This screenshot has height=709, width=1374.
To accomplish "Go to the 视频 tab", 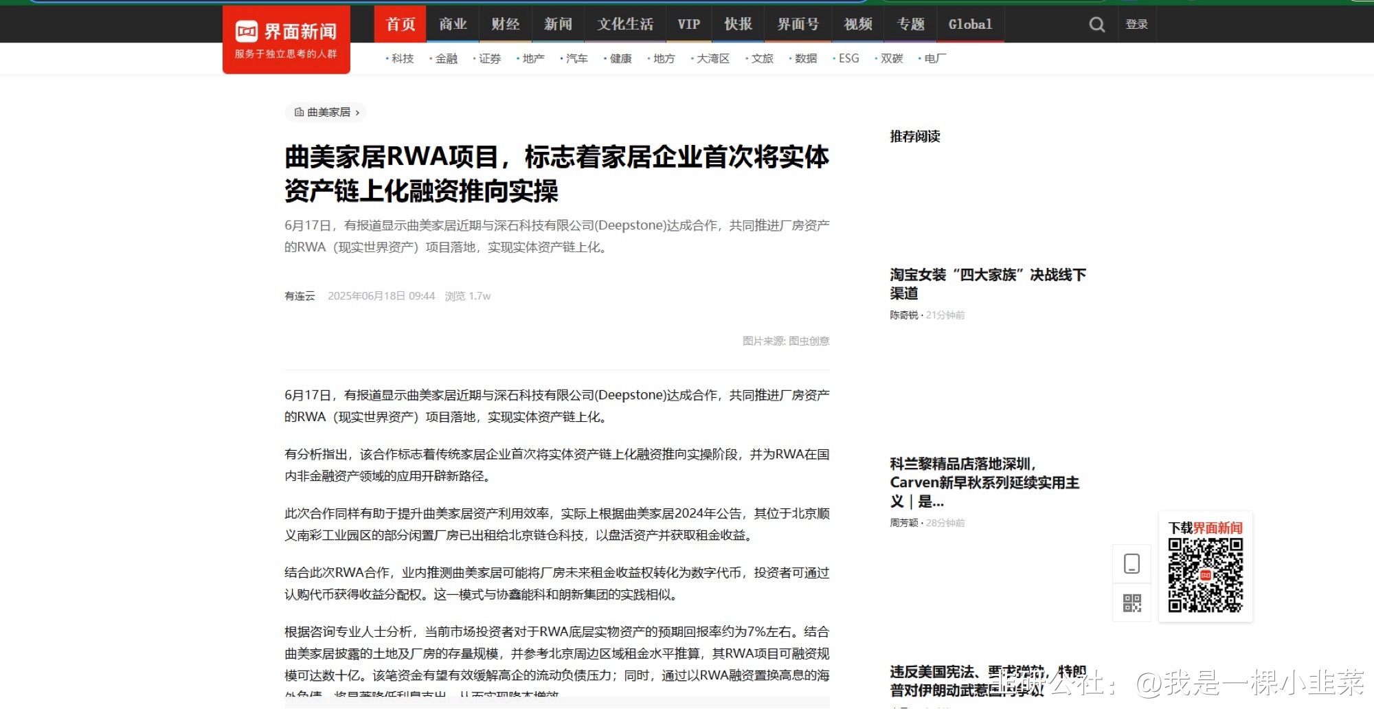I will (858, 24).
